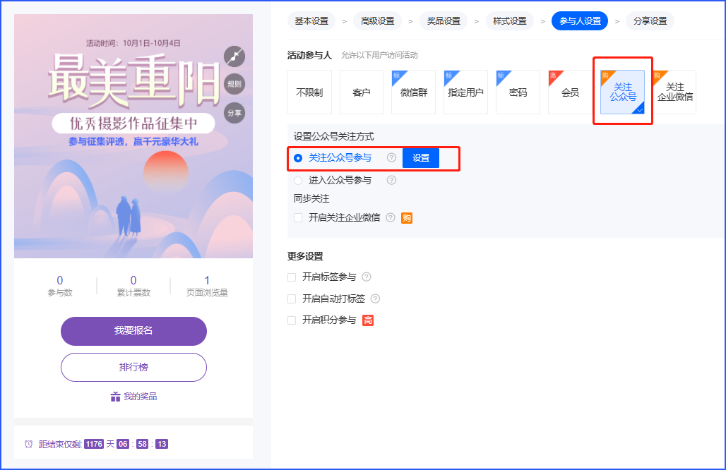Enable the 开启积分参与 checkbox

tap(292, 320)
